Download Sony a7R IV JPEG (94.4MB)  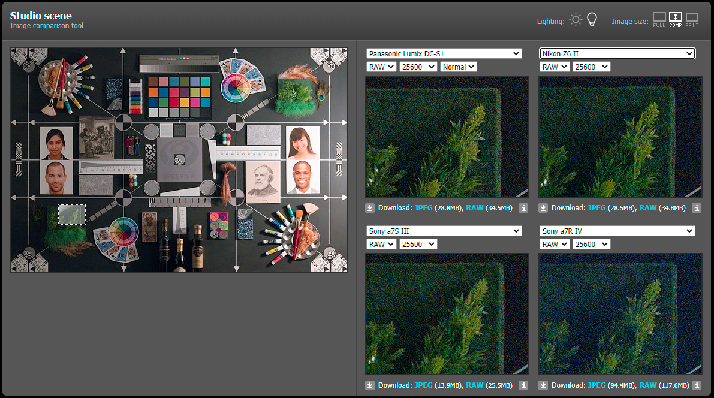coord(596,385)
